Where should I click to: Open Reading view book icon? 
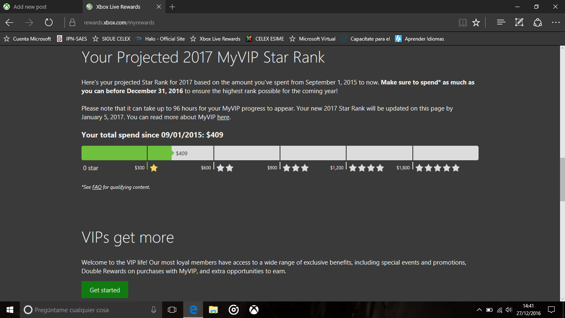[463, 23]
